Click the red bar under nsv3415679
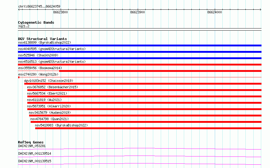 coord(145,116)
